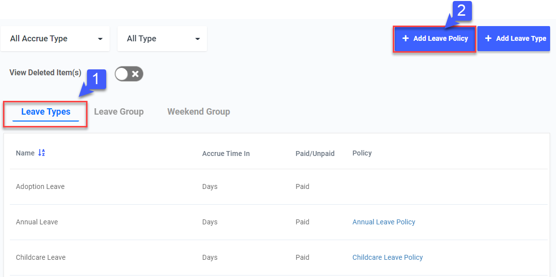Open the All Accrue Type dropdown
This screenshot has height=277, width=556.
(x=55, y=39)
